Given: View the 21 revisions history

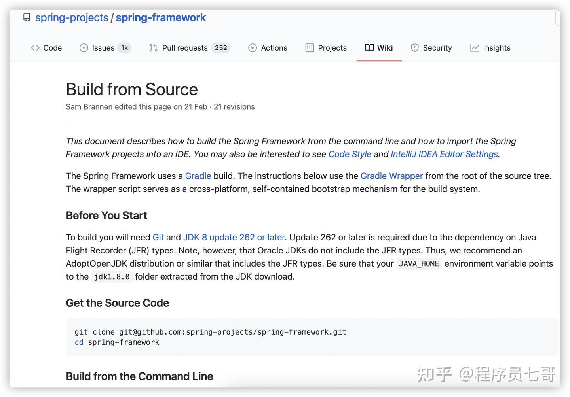Looking at the screenshot, I should click(x=234, y=106).
